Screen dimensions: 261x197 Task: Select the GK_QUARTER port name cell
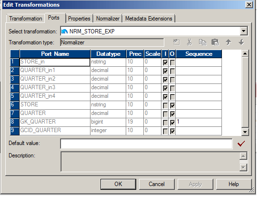[55, 122]
